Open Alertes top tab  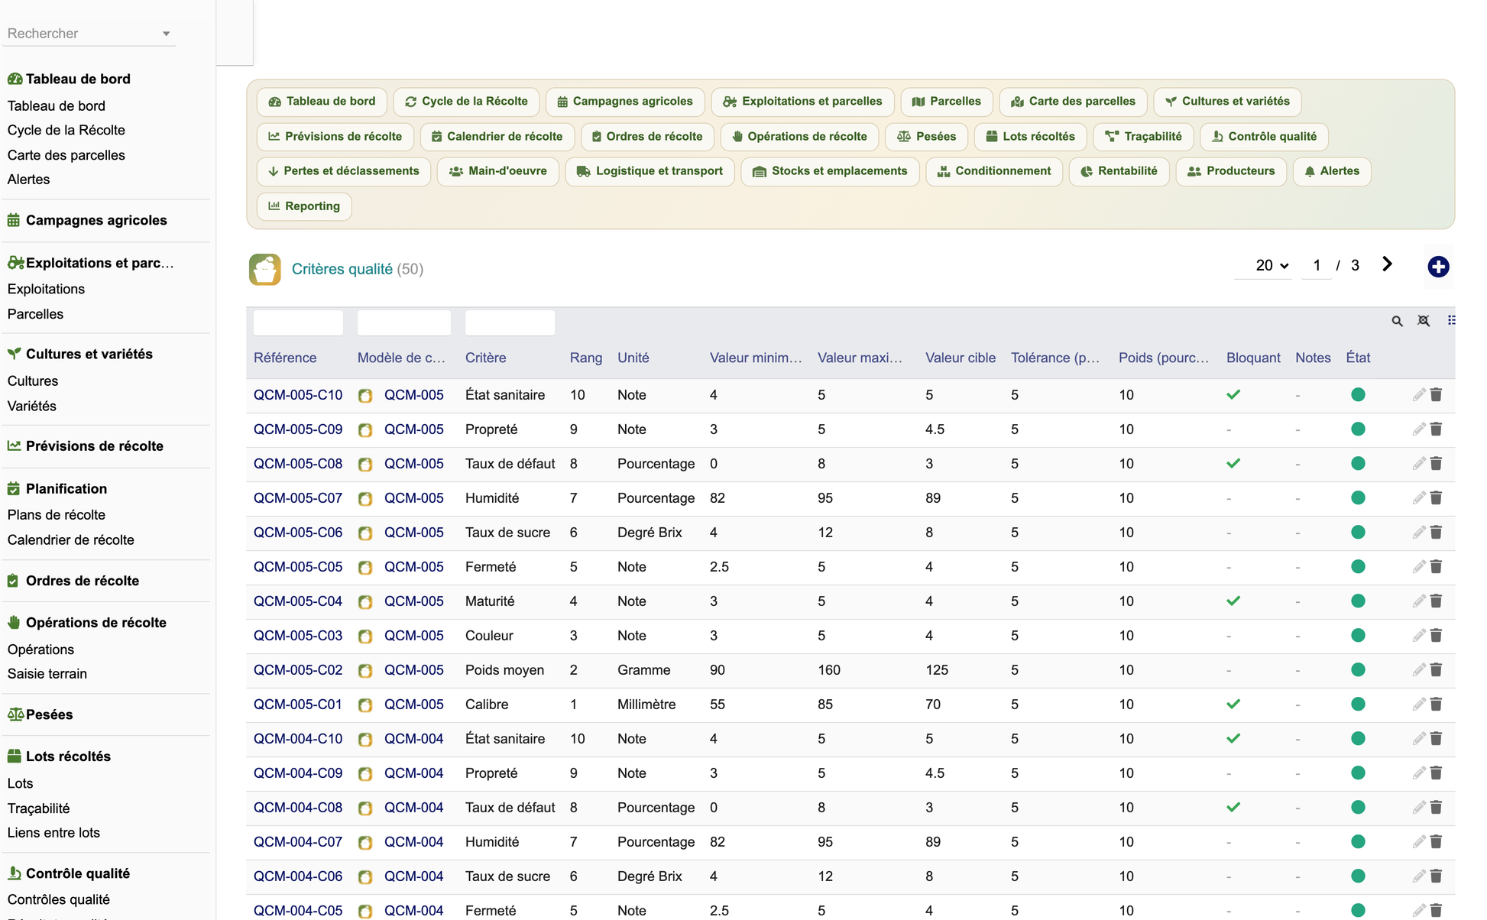point(1331,171)
